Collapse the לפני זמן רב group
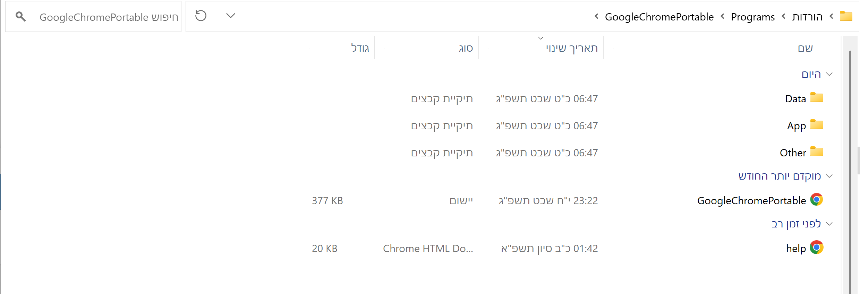Image resolution: width=860 pixels, height=294 pixels. [829, 224]
